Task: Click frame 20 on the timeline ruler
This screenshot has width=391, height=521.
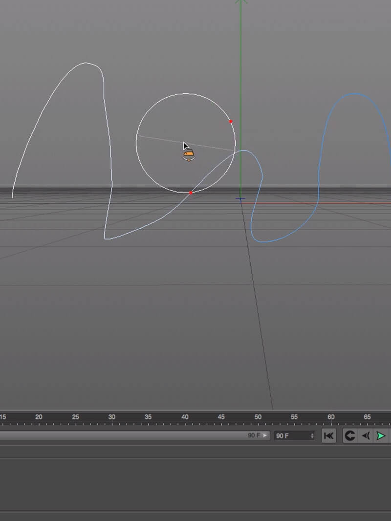Action: 39,417
